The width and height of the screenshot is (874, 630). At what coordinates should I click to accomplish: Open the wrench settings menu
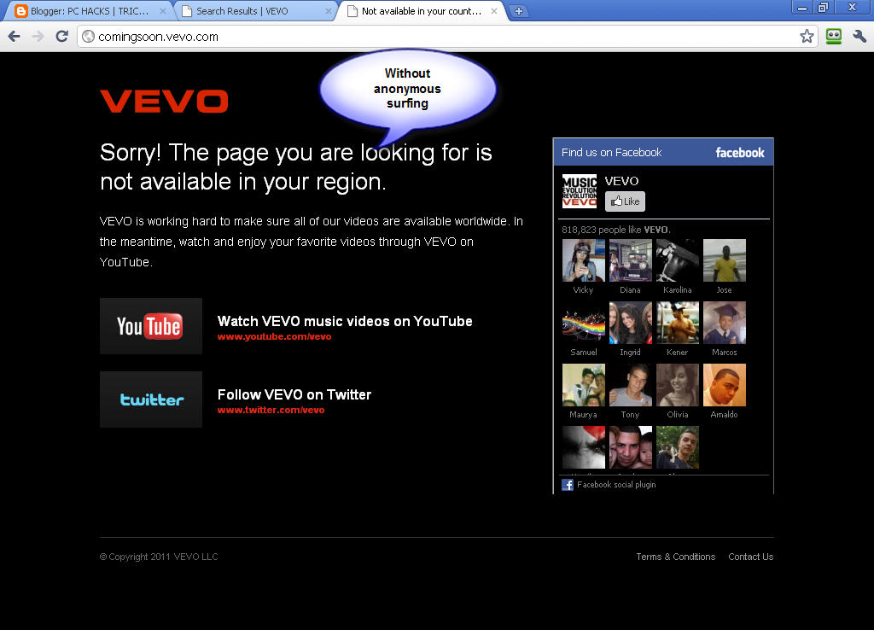coord(859,36)
